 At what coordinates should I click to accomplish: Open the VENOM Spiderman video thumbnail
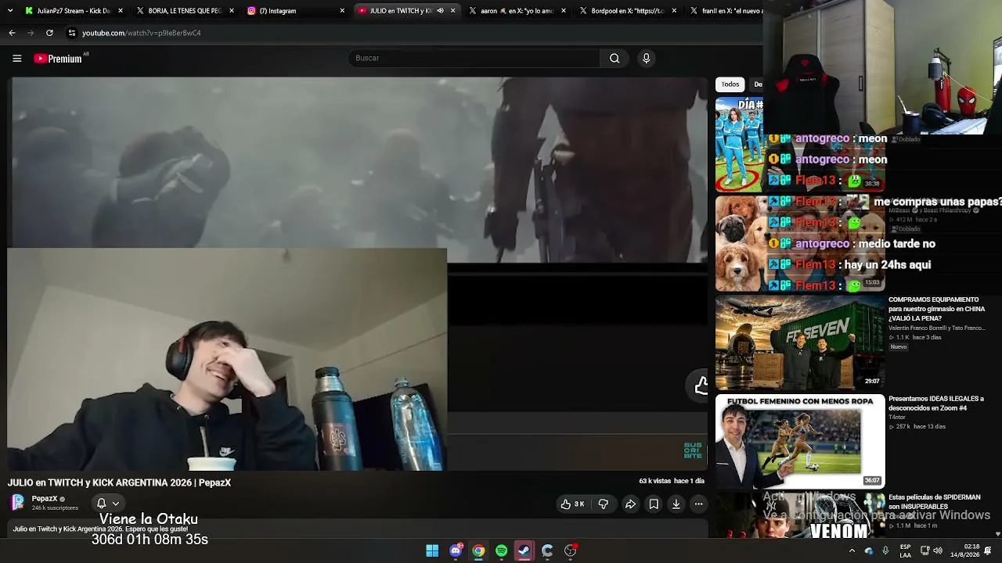(800, 517)
